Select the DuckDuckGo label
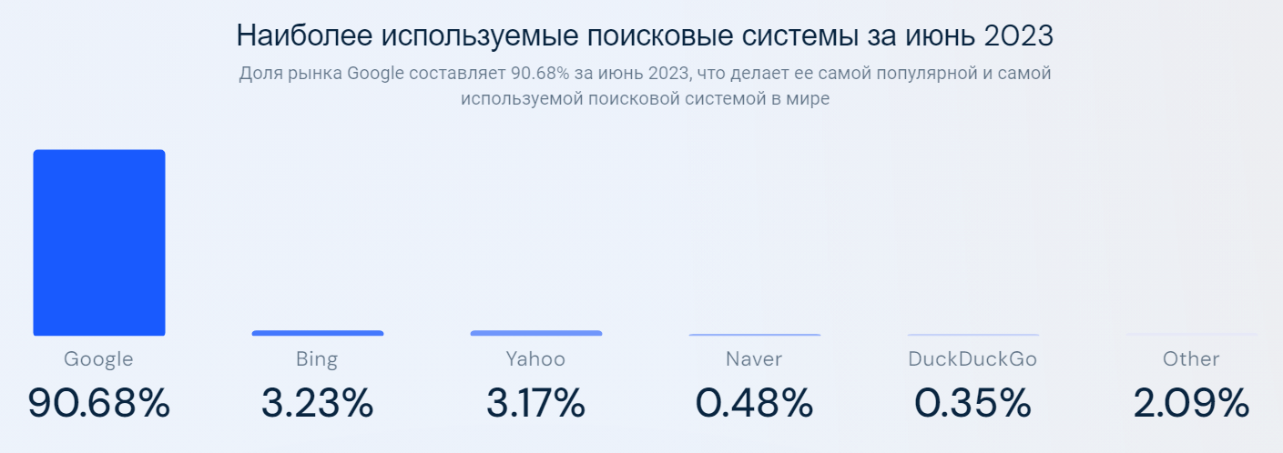Image resolution: width=1283 pixels, height=453 pixels. 972,359
